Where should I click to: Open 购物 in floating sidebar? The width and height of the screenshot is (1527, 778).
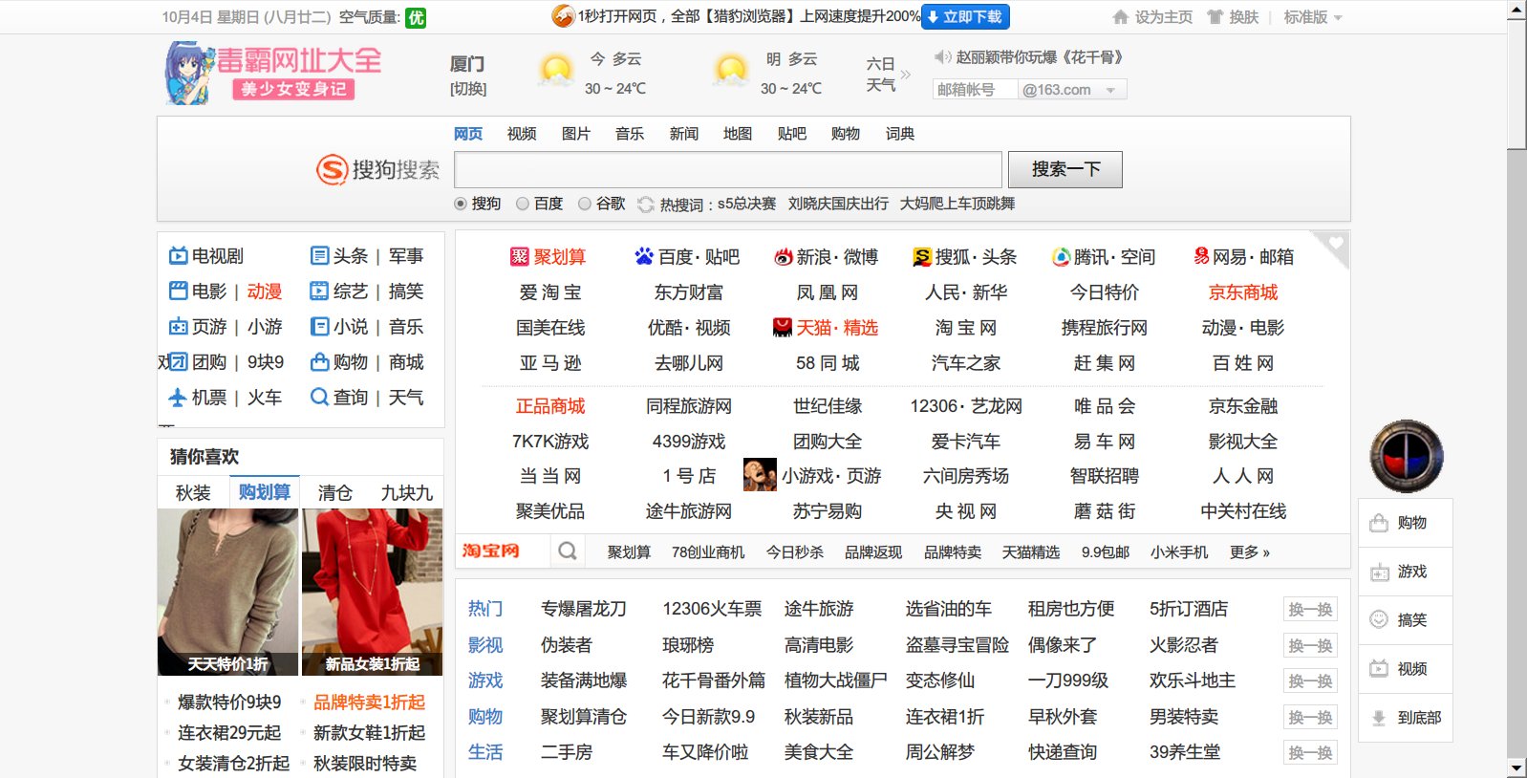[1406, 523]
